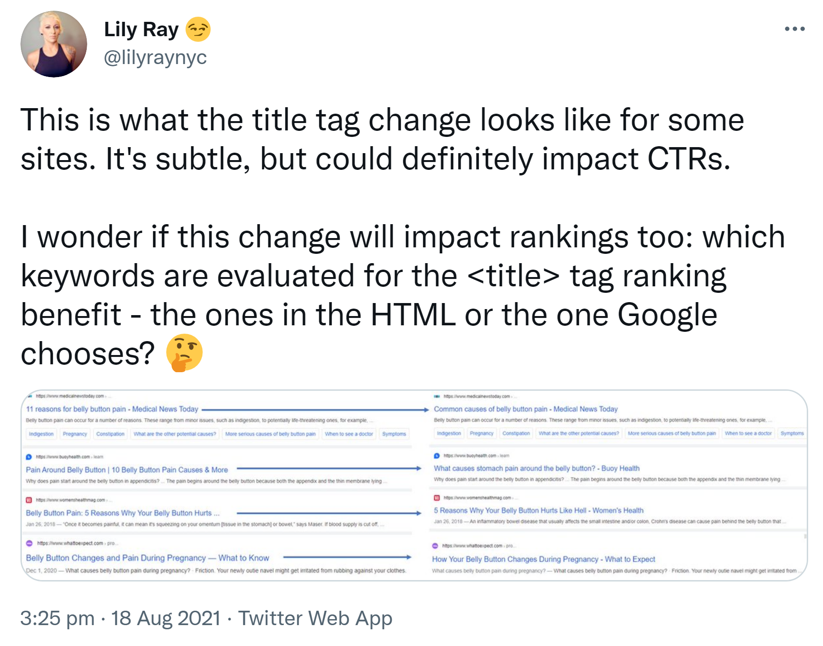Screen dimensions: 823x646
Task: Select the "Symptoms" sitelink chip
Action: pyautogui.click(x=394, y=434)
